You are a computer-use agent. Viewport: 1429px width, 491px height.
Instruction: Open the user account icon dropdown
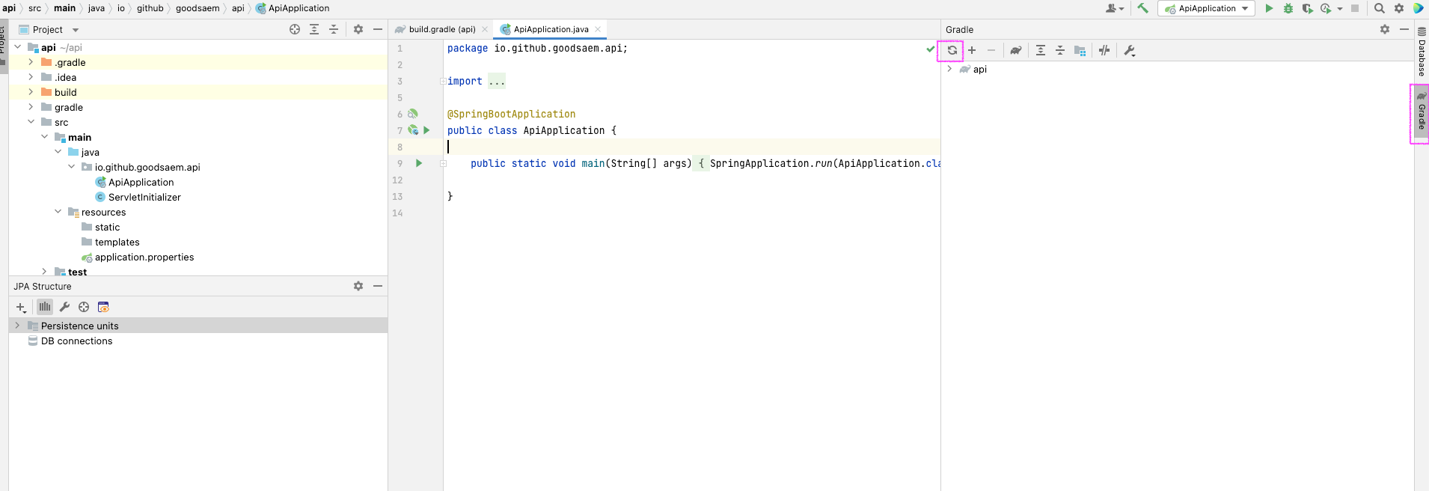1115,8
